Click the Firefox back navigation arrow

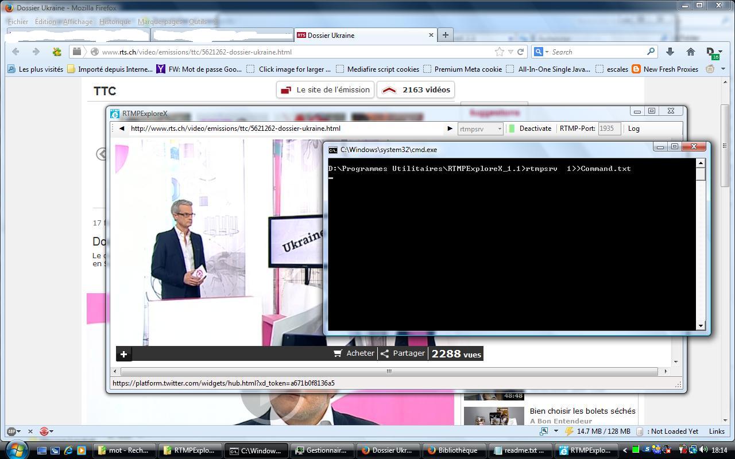point(16,52)
